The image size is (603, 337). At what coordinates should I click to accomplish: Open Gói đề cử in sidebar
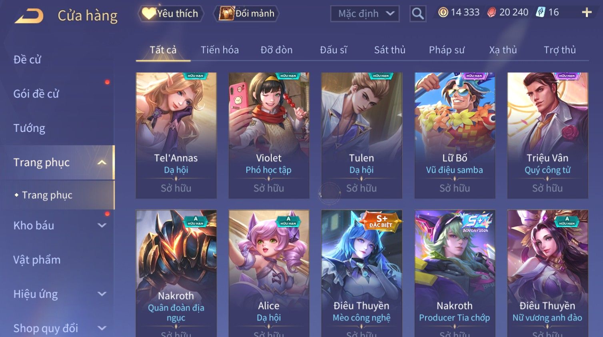point(36,94)
